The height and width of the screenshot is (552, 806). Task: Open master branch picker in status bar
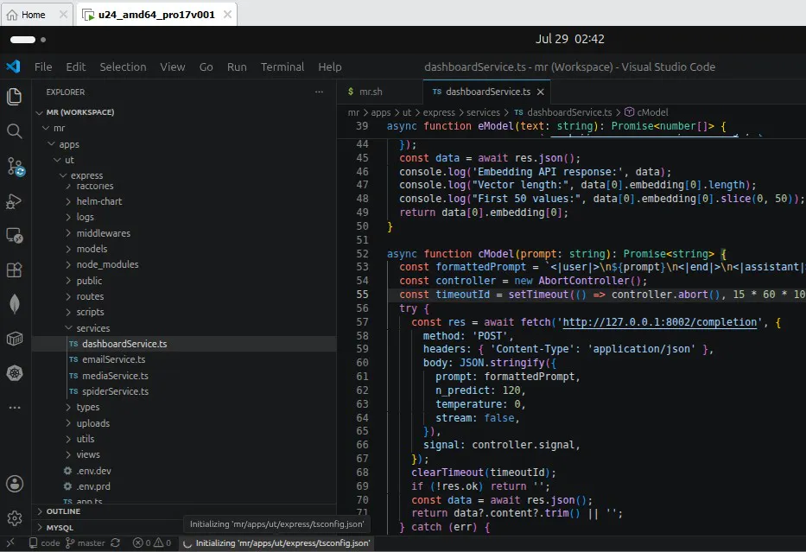click(86, 542)
